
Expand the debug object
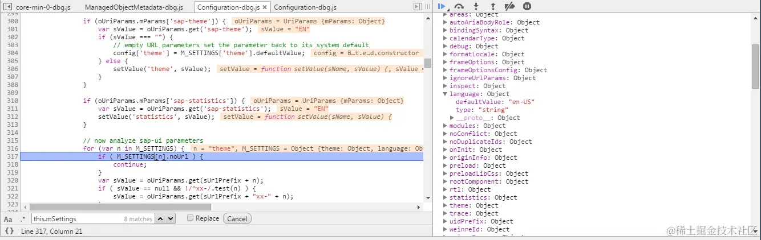(445, 46)
